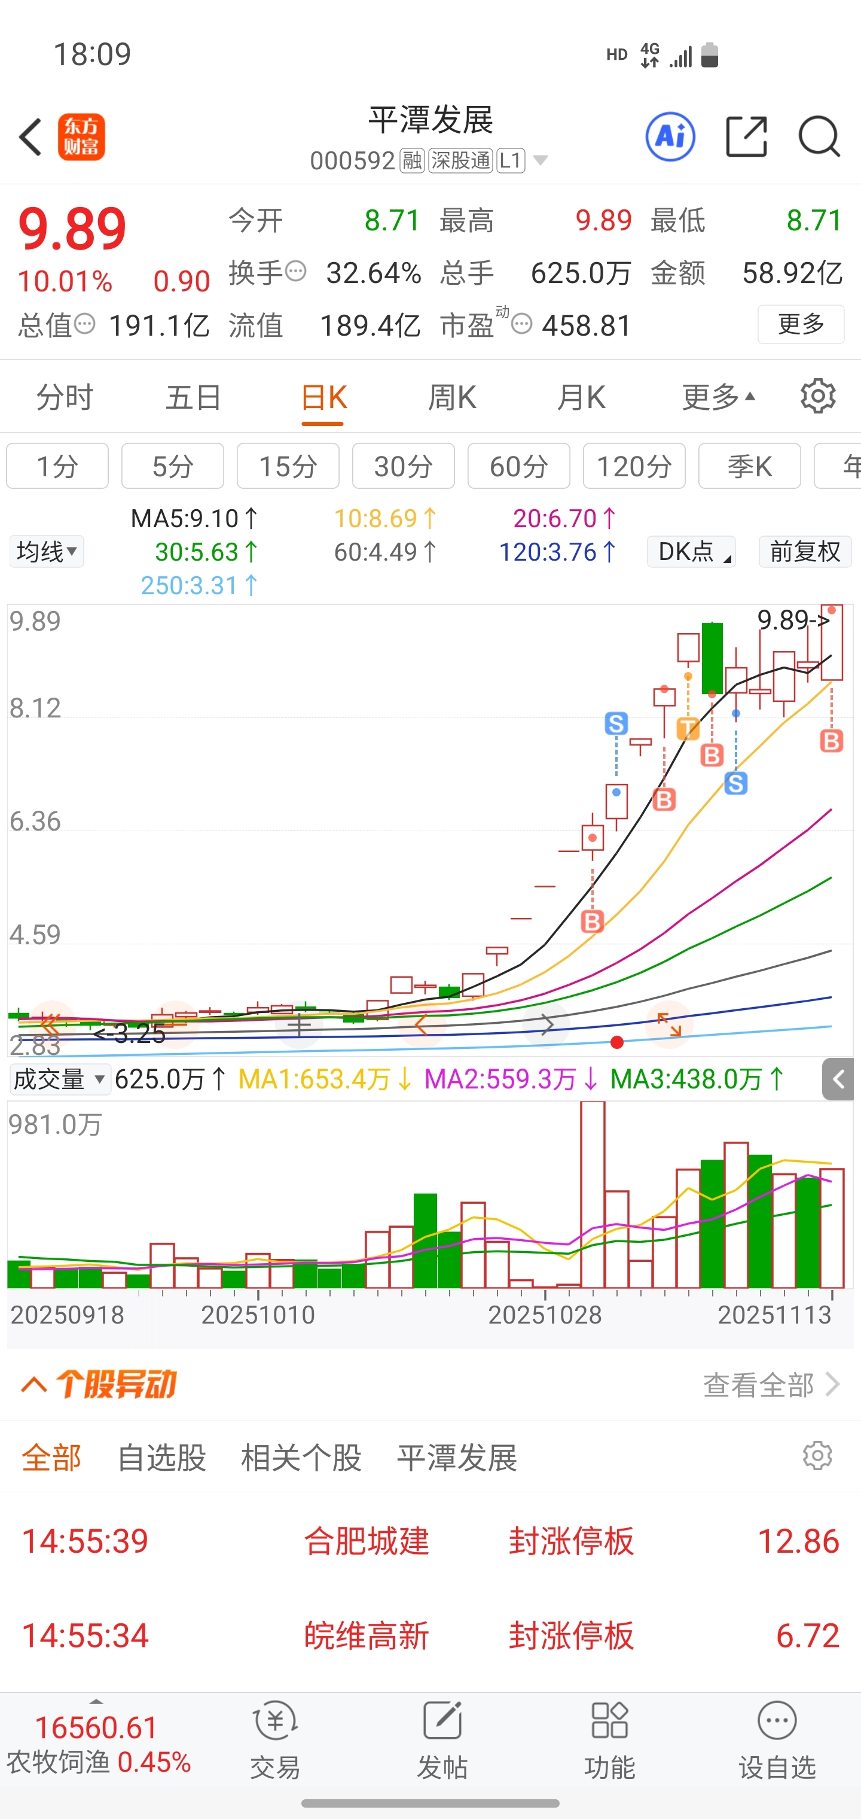Image resolution: width=861 pixels, height=1819 pixels.
Task: Select 120分 period button
Action: click(634, 466)
